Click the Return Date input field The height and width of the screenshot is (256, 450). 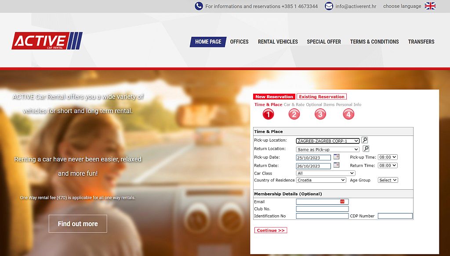click(x=313, y=166)
